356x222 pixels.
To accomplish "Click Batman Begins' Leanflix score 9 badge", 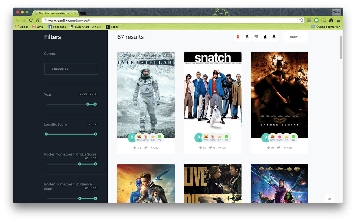I will pyautogui.click(x=266, y=138).
